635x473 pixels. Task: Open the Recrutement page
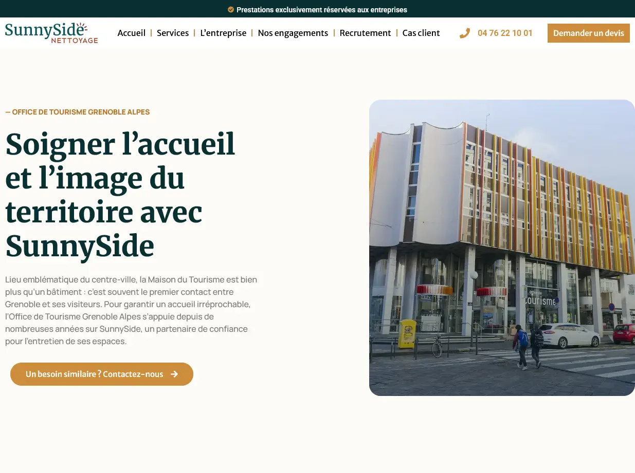click(x=366, y=33)
